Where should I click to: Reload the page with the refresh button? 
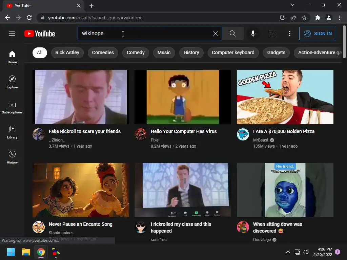tap(29, 18)
